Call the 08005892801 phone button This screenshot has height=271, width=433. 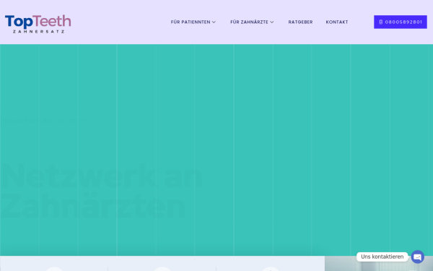pyautogui.click(x=401, y=22)
